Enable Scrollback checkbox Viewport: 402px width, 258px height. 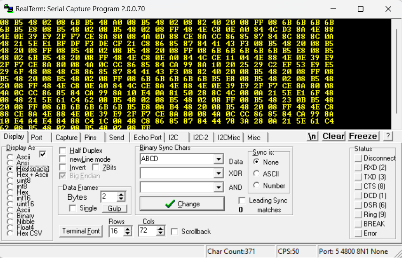174,232
